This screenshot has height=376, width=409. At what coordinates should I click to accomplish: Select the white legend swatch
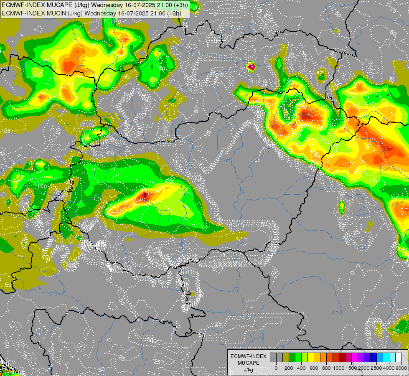click(x=399, y=357)
